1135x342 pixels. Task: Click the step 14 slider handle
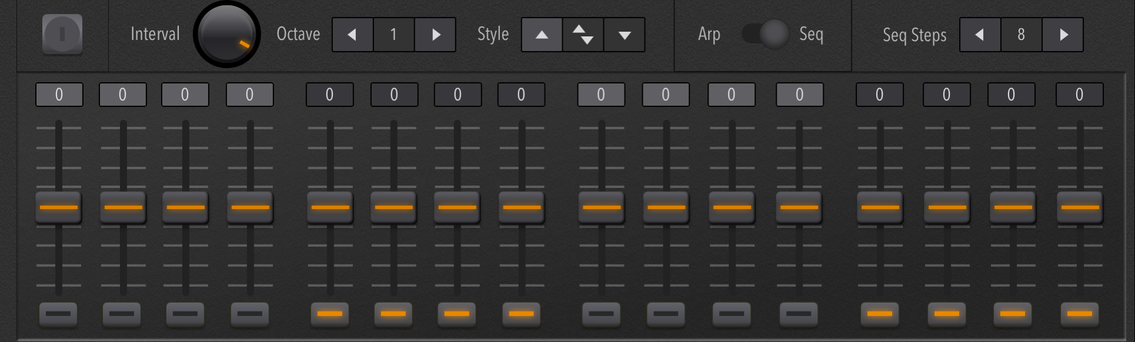(947, 207)
